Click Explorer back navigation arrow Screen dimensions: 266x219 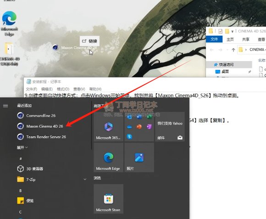[x=211, y=50]
